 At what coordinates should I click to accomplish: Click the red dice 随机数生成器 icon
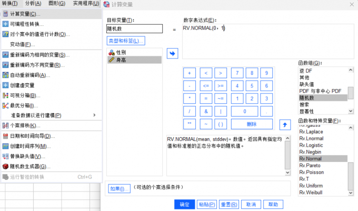[5, 166]
